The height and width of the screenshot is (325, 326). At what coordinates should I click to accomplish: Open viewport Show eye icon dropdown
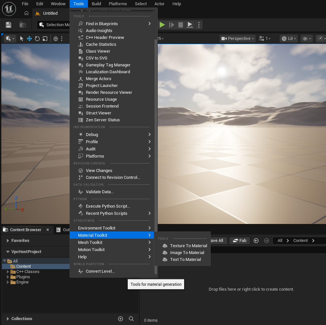[307, 39]
